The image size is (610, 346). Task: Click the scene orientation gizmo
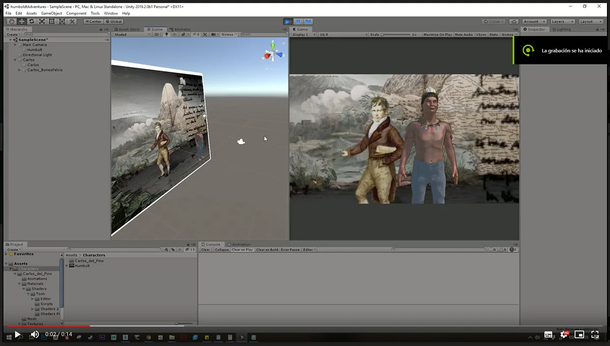coord(273,52)
